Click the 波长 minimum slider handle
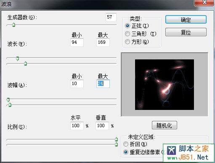Screen dimensions: 215x163 (x=17, y=58)
